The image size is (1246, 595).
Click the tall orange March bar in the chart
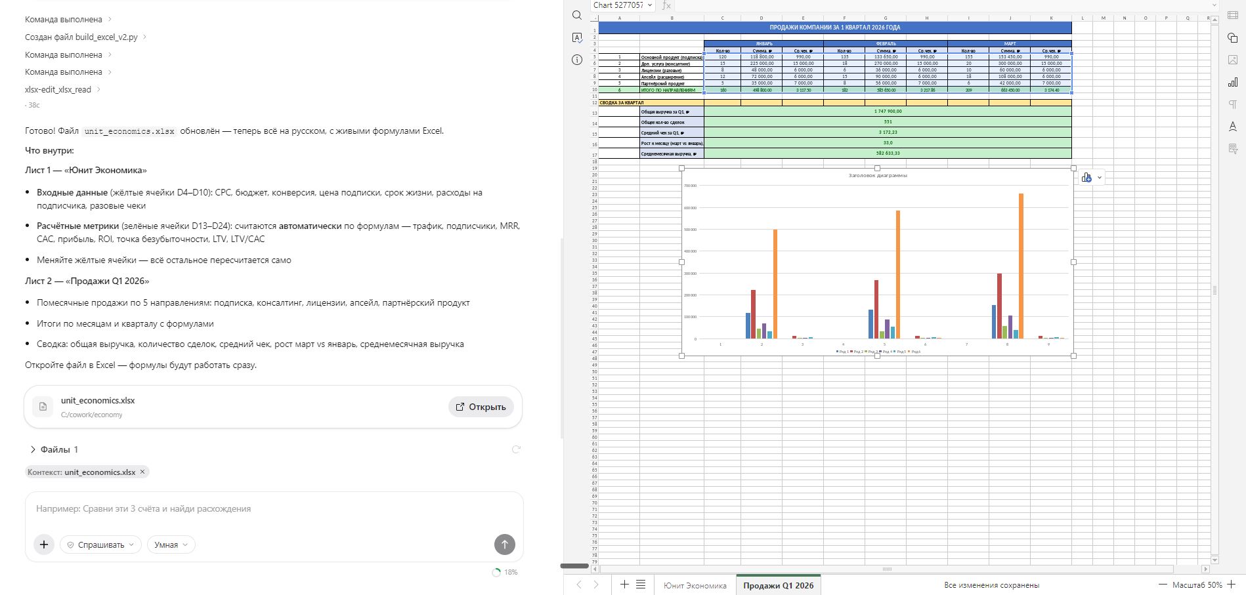pyautogui.click(x=1021, y=266)
